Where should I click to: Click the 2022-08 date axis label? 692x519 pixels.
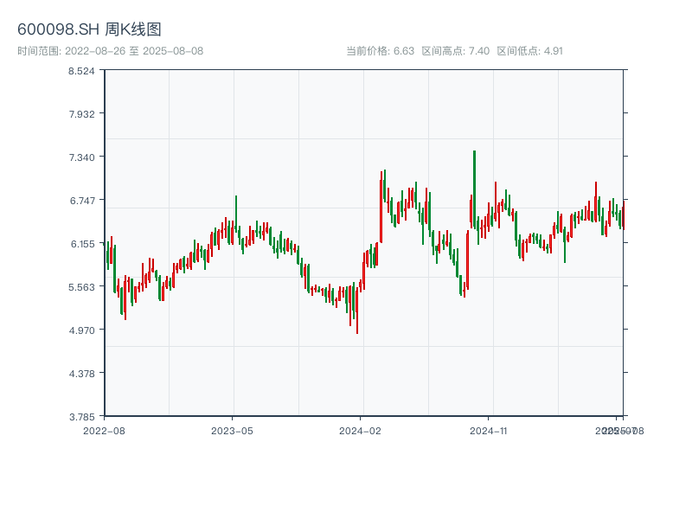coord(104,430)
